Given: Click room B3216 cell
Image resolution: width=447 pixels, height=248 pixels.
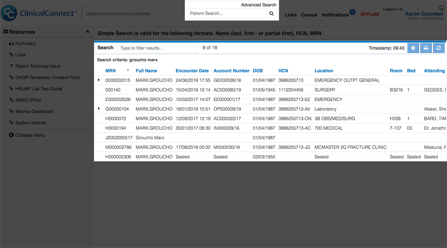Looking at the screenshot, I should 396,90.
